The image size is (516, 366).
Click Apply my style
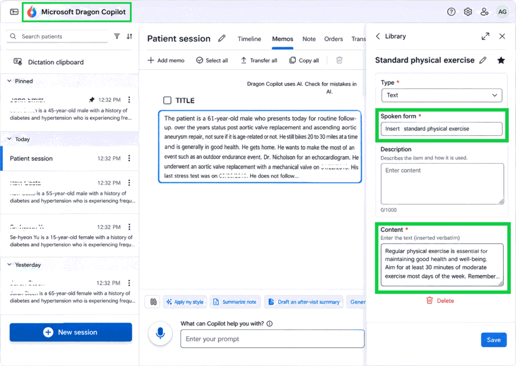[x=185, y=302]
